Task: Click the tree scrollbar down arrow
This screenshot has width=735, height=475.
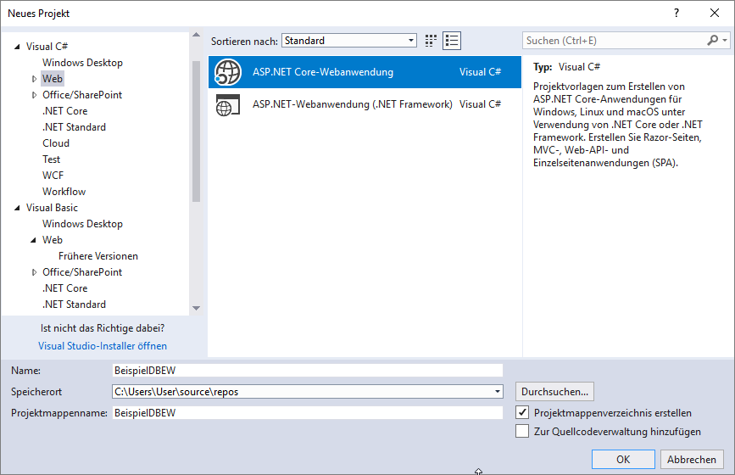Action: pyautogui.click(x=196, y=309)
